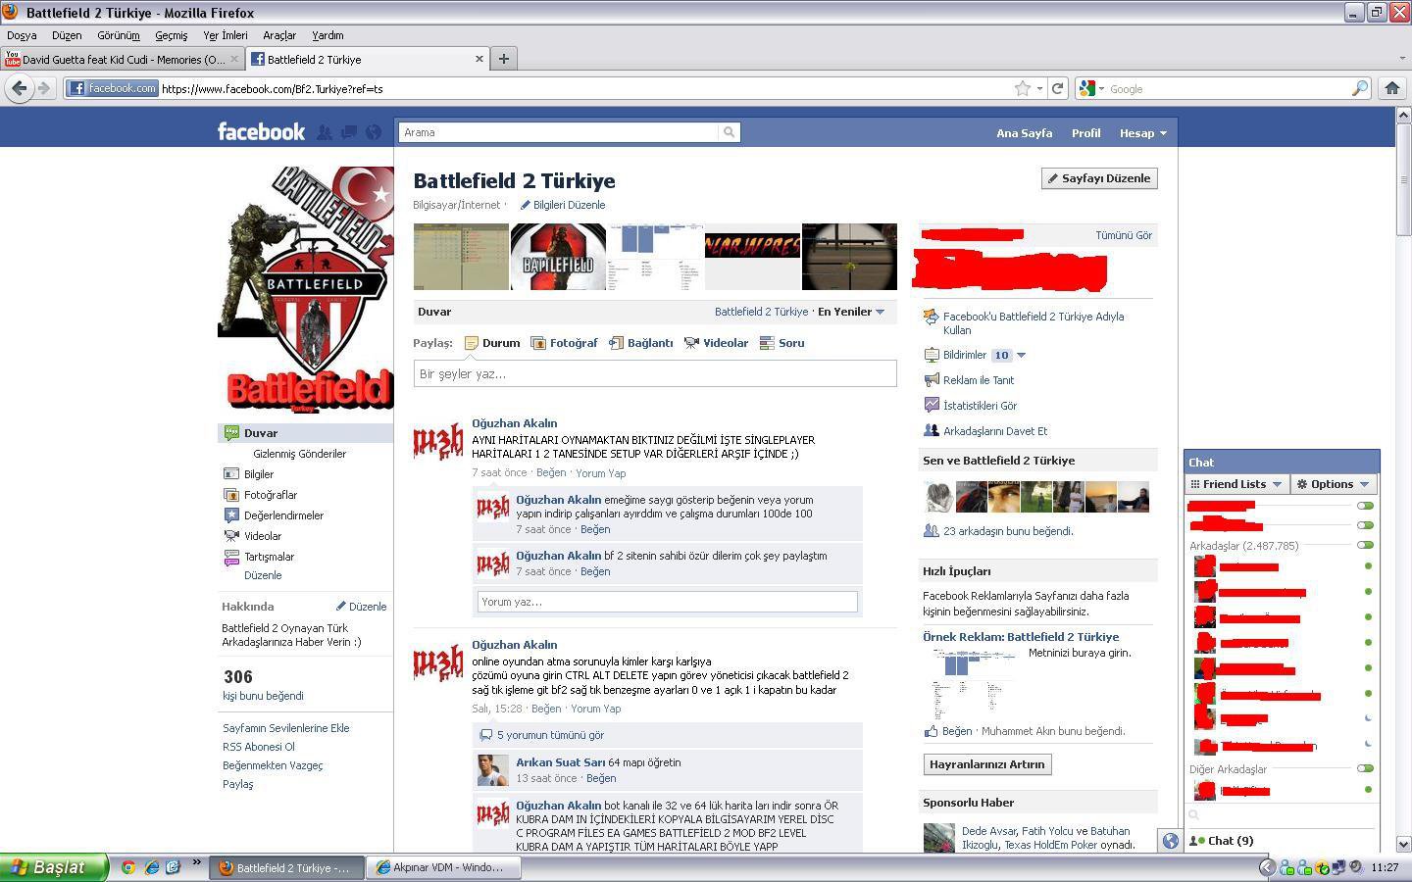Open the messages icon in Facebook header
The image size is (1412, 882).
(x=348, y=132)
